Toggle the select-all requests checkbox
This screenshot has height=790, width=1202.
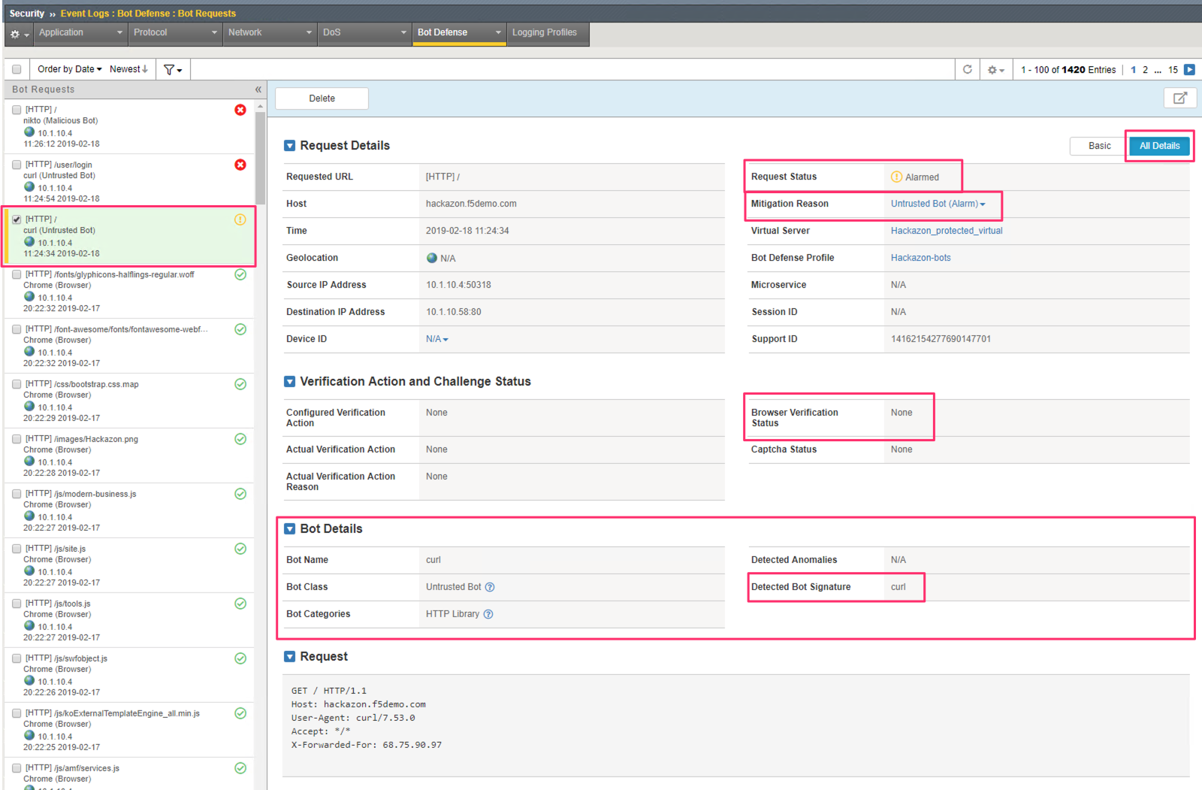[x=17, y=69]
